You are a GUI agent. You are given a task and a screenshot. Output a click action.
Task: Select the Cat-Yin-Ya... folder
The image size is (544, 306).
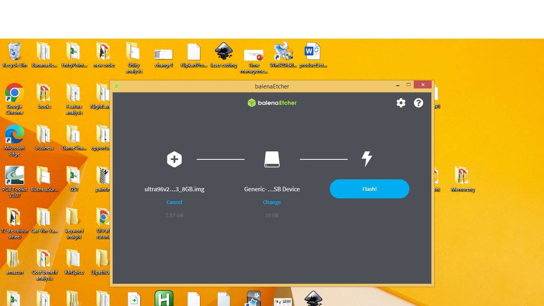pos(45,220)
